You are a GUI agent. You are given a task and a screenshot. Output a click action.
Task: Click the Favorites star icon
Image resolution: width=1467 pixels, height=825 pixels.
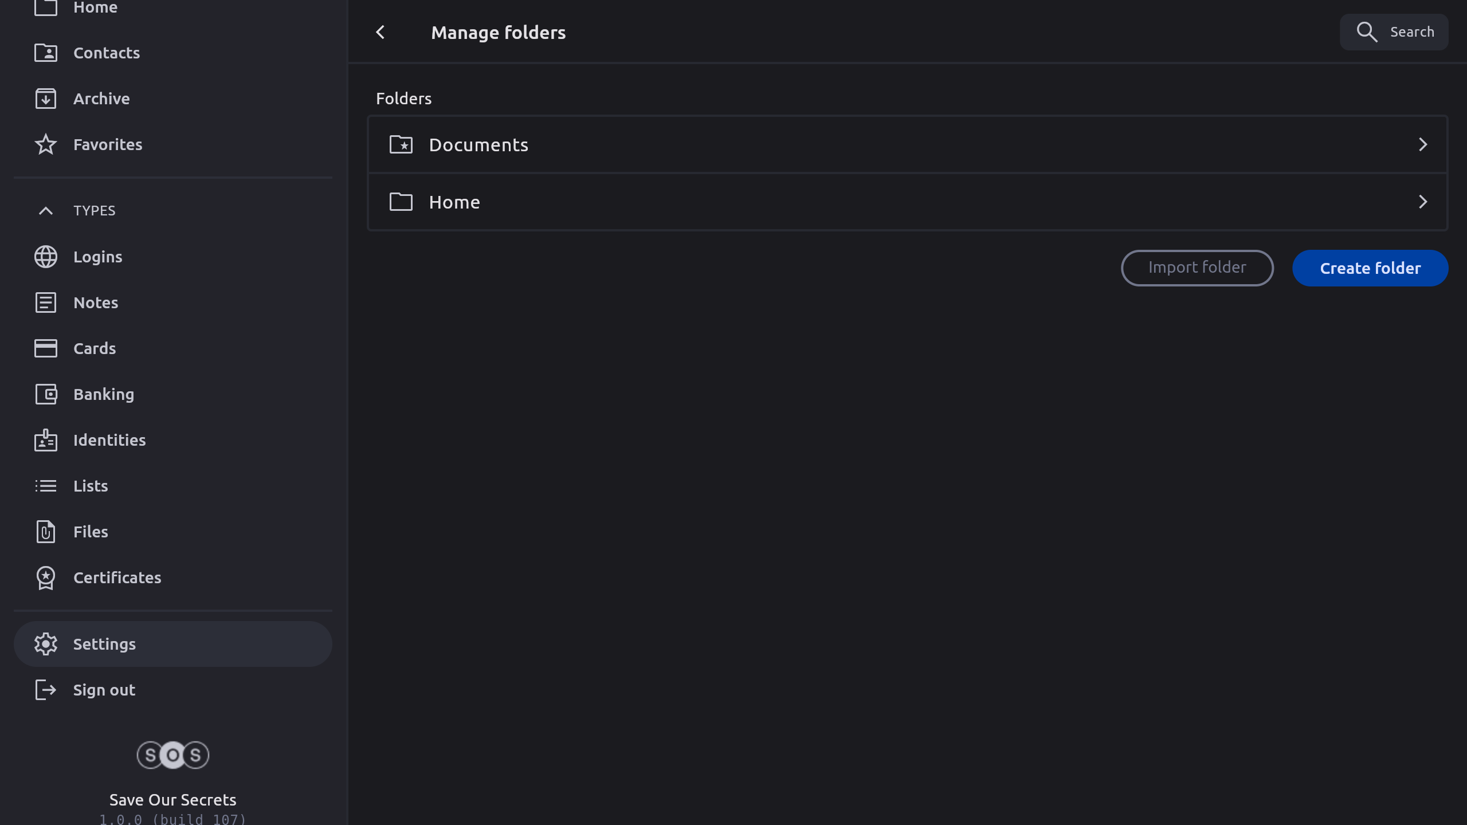[46, 144]
